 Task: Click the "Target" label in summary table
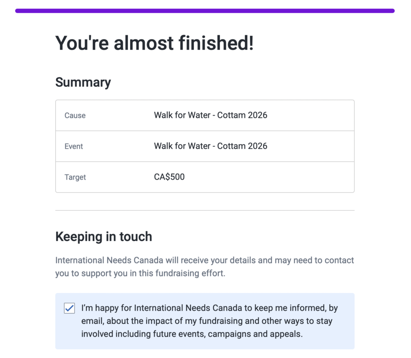point(75,177)
